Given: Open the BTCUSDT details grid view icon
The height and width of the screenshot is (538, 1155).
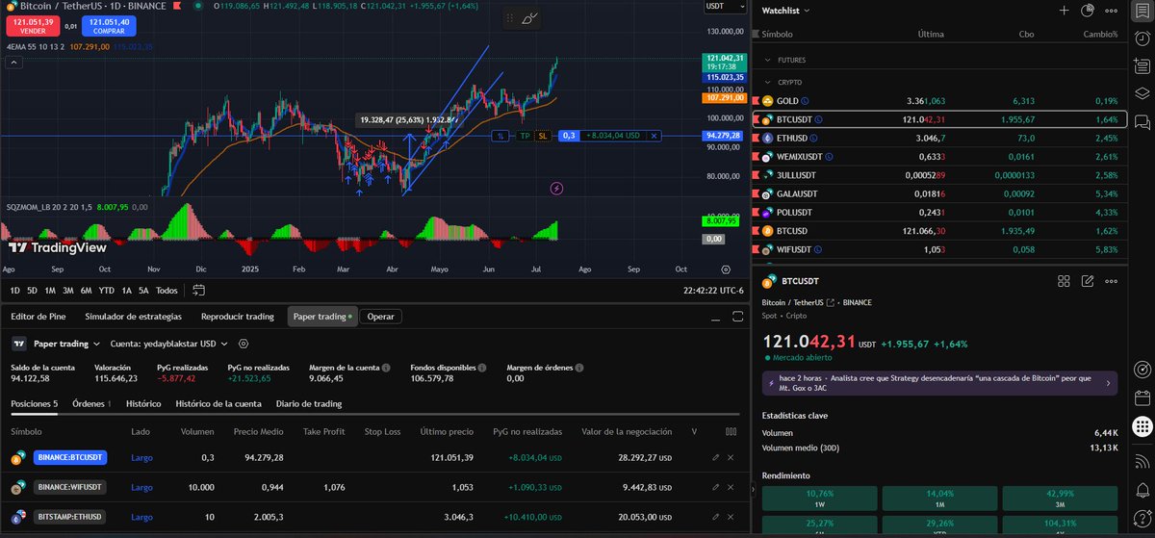Looking at the screenshot, I should click(x=1064, y=282).
